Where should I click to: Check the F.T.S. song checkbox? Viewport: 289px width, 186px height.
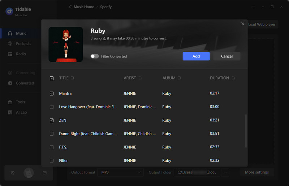point(52,147)
